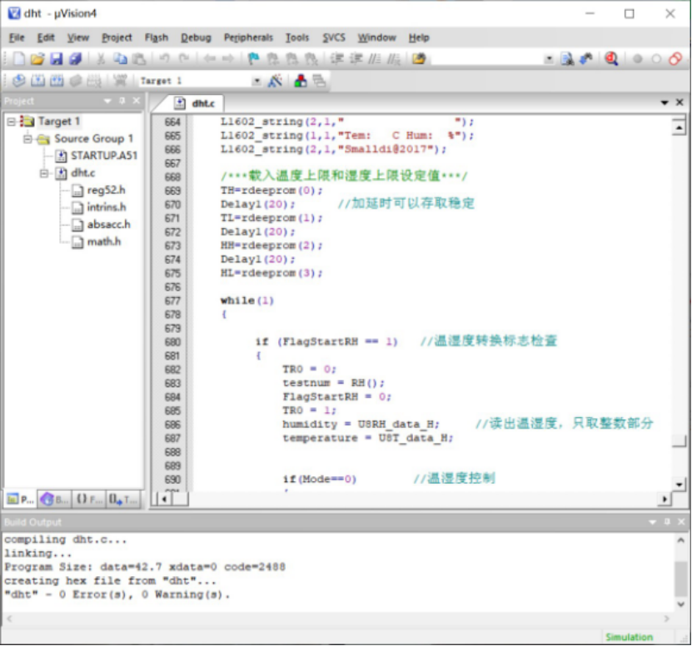692x646 pixels.
Task: Open the Debug menu
Action: point(196,37)
